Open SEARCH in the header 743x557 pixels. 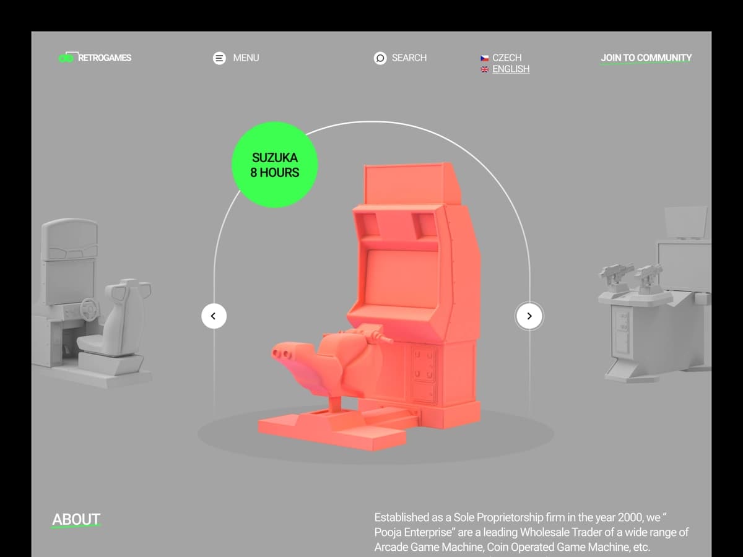(x=409, y=58)
